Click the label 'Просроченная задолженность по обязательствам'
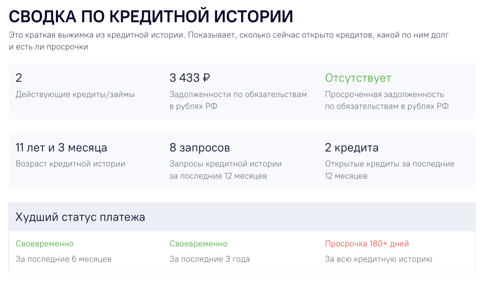 [x=387, y=100]
